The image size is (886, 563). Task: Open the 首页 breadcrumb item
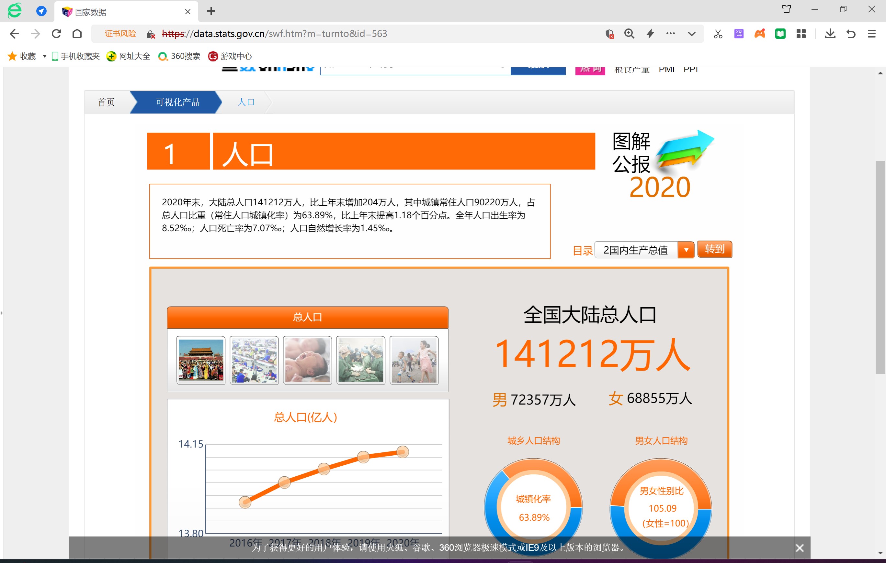tap(106, 102)
